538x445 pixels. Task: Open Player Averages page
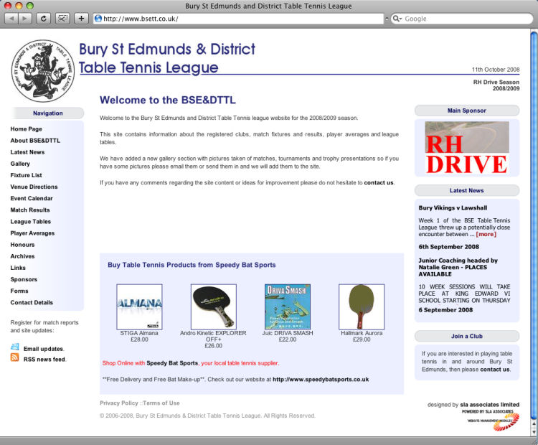click(32, 233)
